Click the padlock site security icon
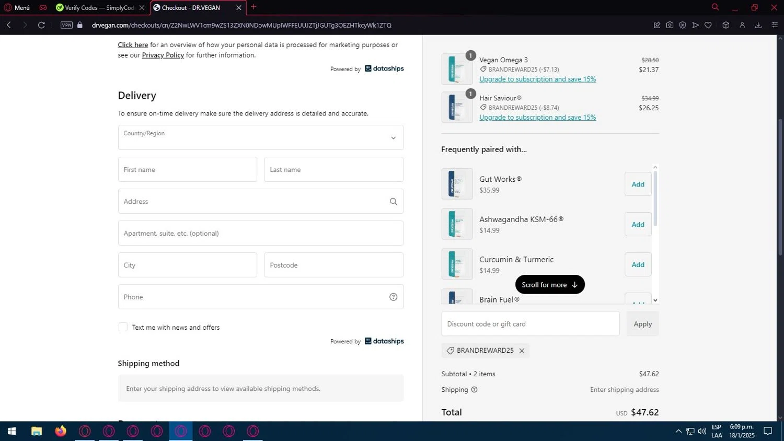This screenshot has width=784, height=441. [80, 25]
